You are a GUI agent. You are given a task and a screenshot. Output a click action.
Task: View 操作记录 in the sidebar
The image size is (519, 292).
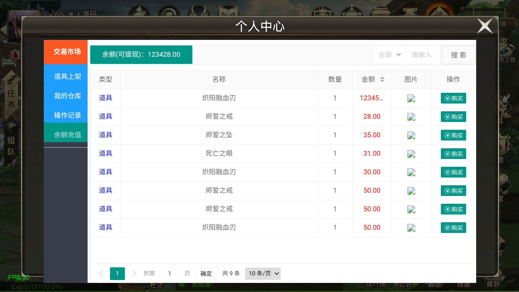coord(66,115)
